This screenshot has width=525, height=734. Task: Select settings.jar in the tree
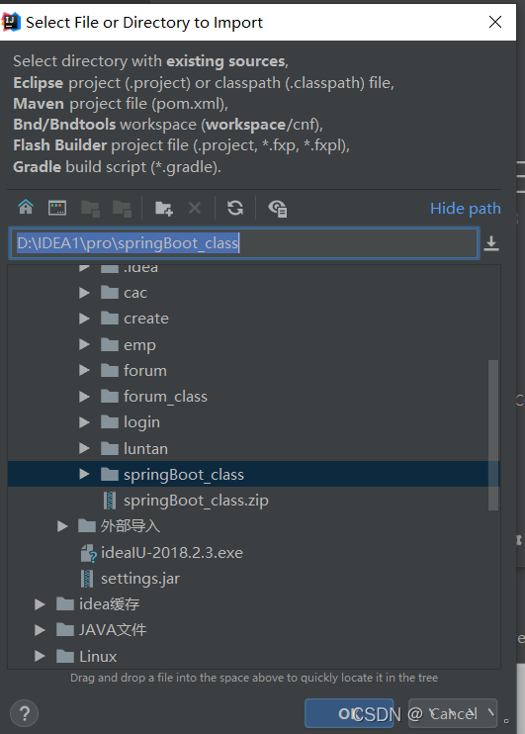[x=131, y=579]
